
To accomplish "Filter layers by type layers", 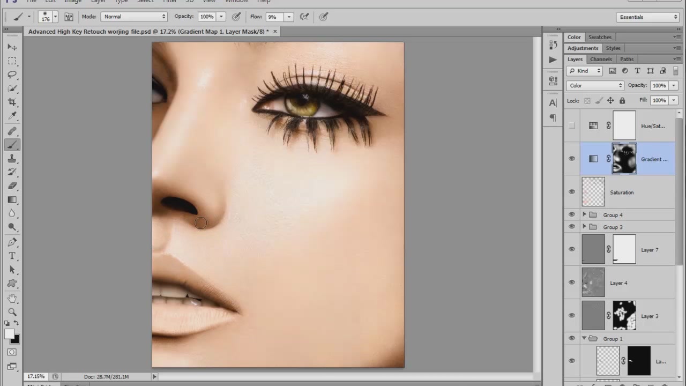I will [x=638, y=71].
